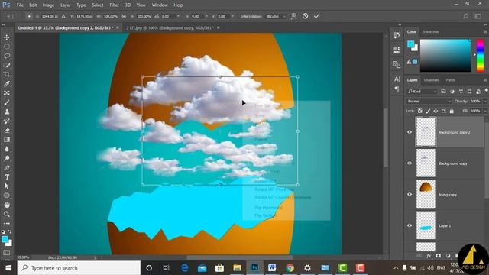Select the Dodge tool
489x275 pixels.
tap(7, 158)
